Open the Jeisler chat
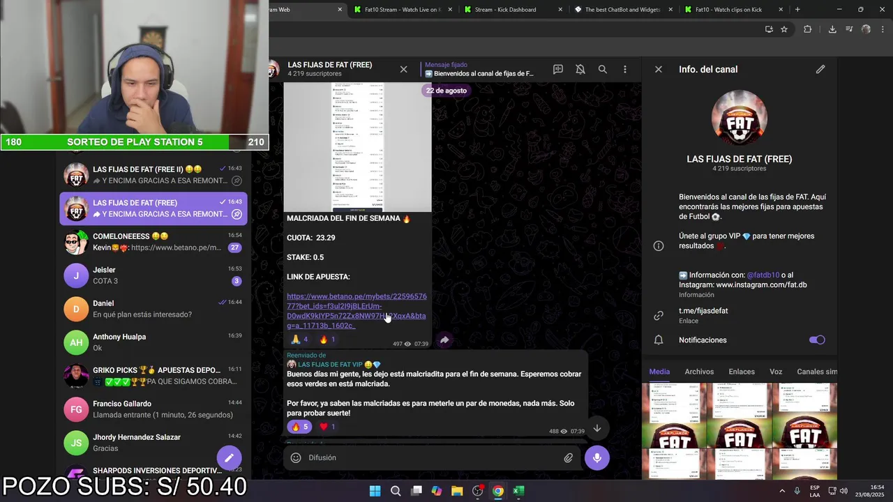The image size is (893, 502). [153, 275]
